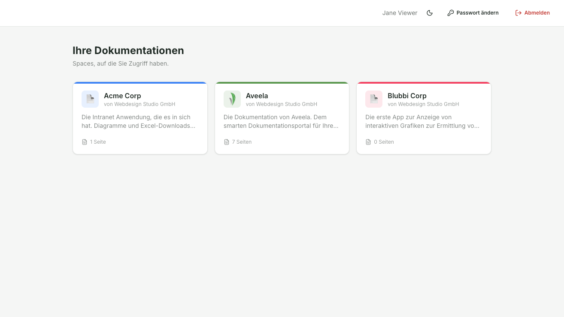Image resolution: width=564 pixels, height=317 pixels.
Task: Select the '7 Seiten' page count text
Action: click(242, 142)
